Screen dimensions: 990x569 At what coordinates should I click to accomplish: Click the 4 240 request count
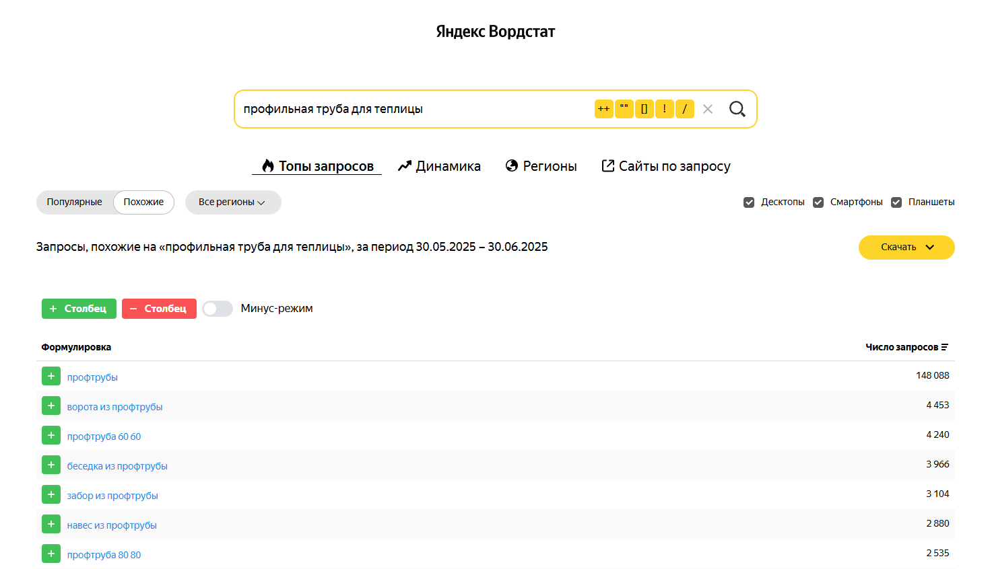point(937,434)
